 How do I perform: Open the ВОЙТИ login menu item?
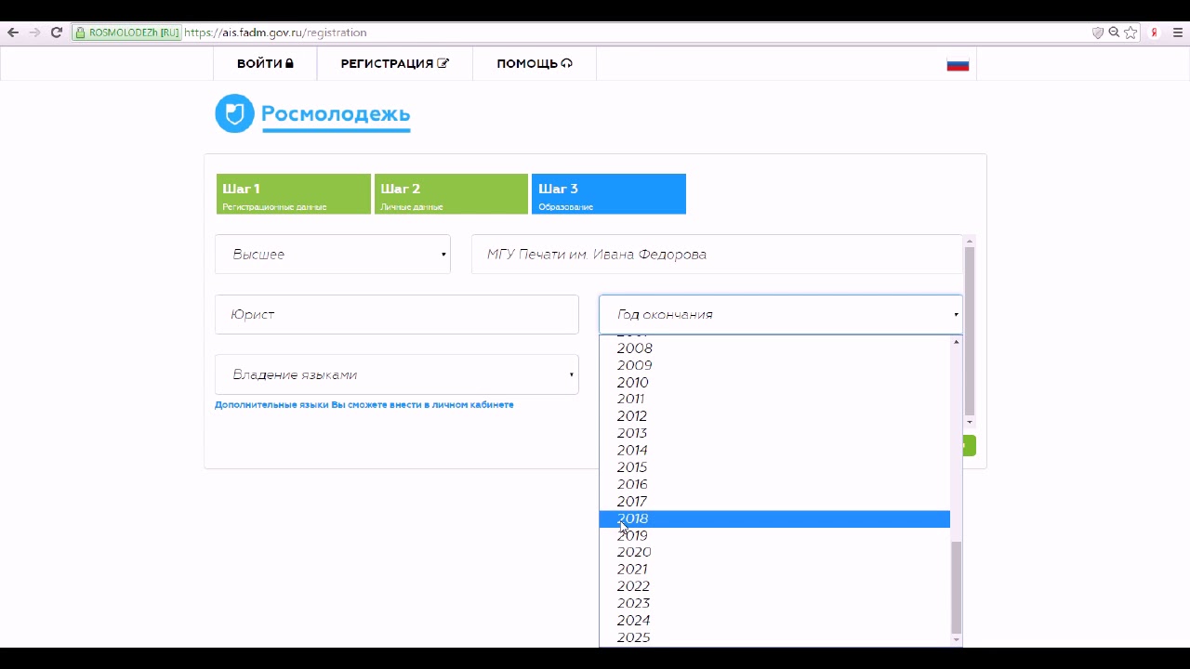pyautogui.click(x=265, y=63)
